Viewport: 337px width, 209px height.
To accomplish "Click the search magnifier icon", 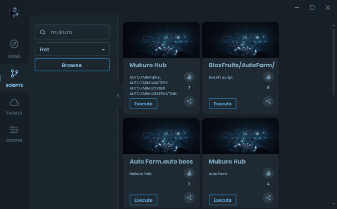I will point(43,32).
